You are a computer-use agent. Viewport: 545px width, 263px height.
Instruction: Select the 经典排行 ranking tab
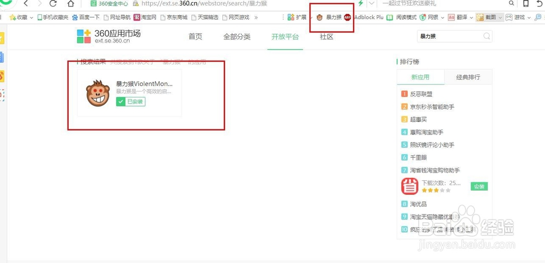[468, 77]
